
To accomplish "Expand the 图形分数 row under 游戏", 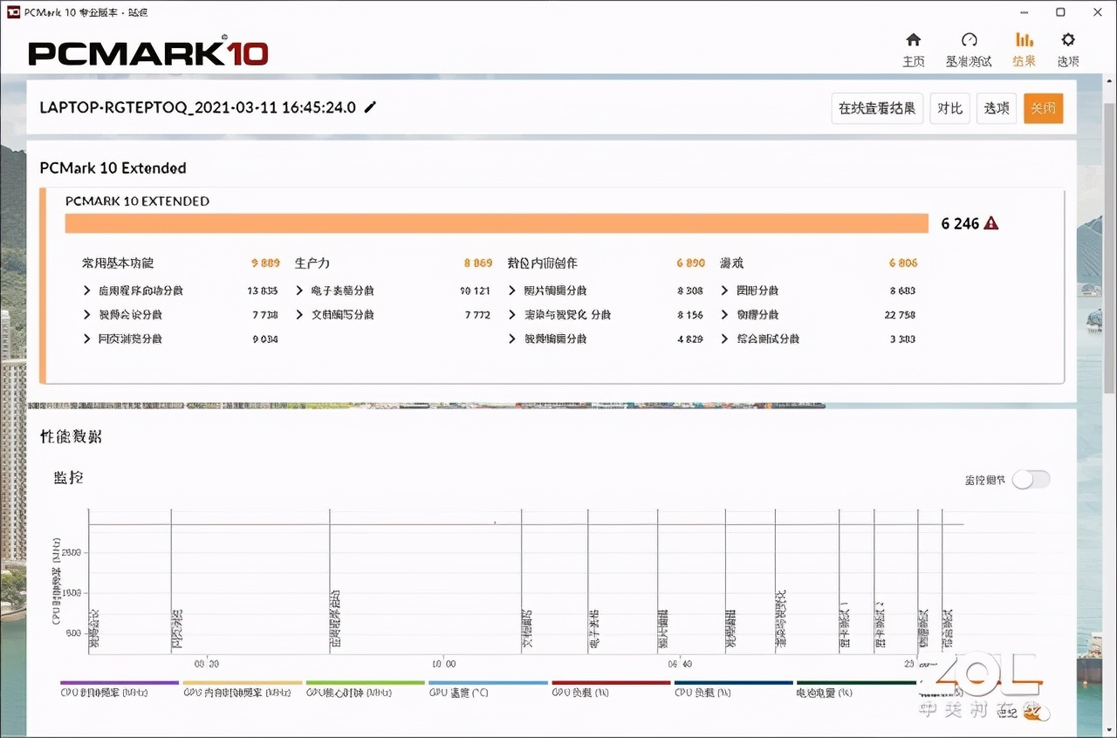I will 750,290.
